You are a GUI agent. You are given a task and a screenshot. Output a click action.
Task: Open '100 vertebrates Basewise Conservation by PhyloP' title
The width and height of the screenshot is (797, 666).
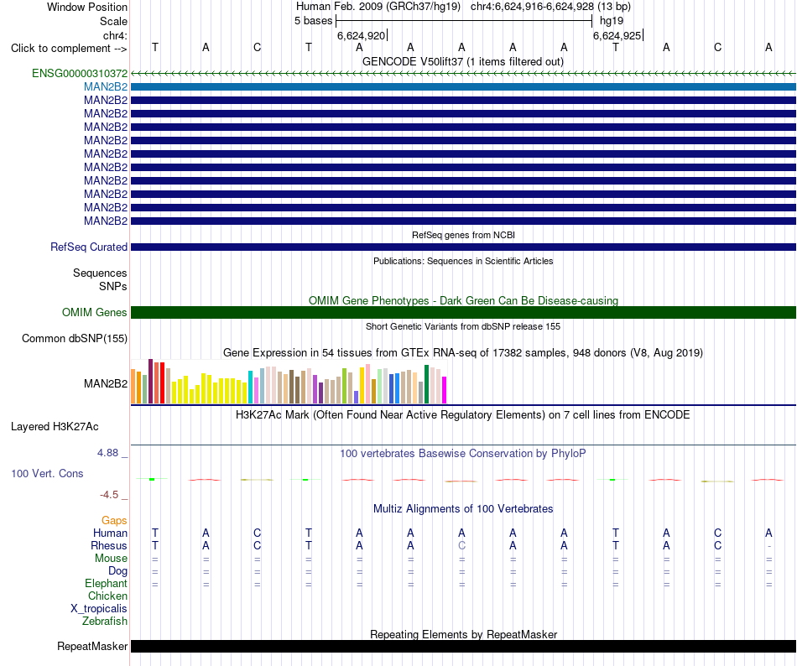coord(463,454)
